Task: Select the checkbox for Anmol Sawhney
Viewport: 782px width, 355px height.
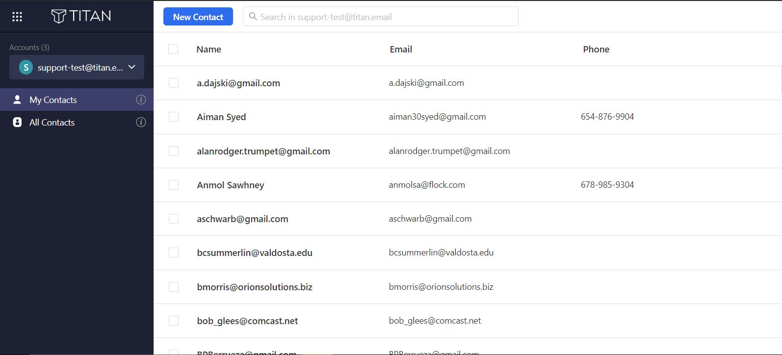Action: tap(174, 185)
